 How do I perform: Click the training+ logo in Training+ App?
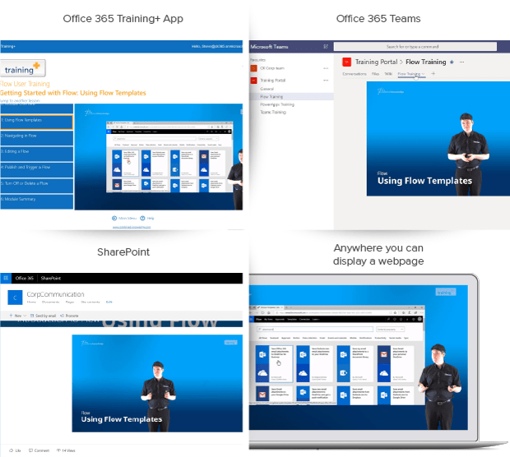click(23, 68)
